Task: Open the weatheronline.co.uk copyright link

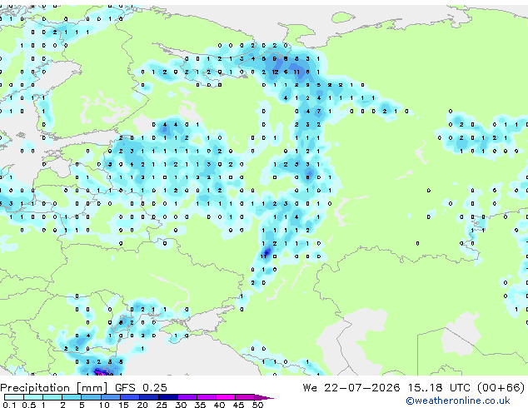Action: [x=458, y=401]
